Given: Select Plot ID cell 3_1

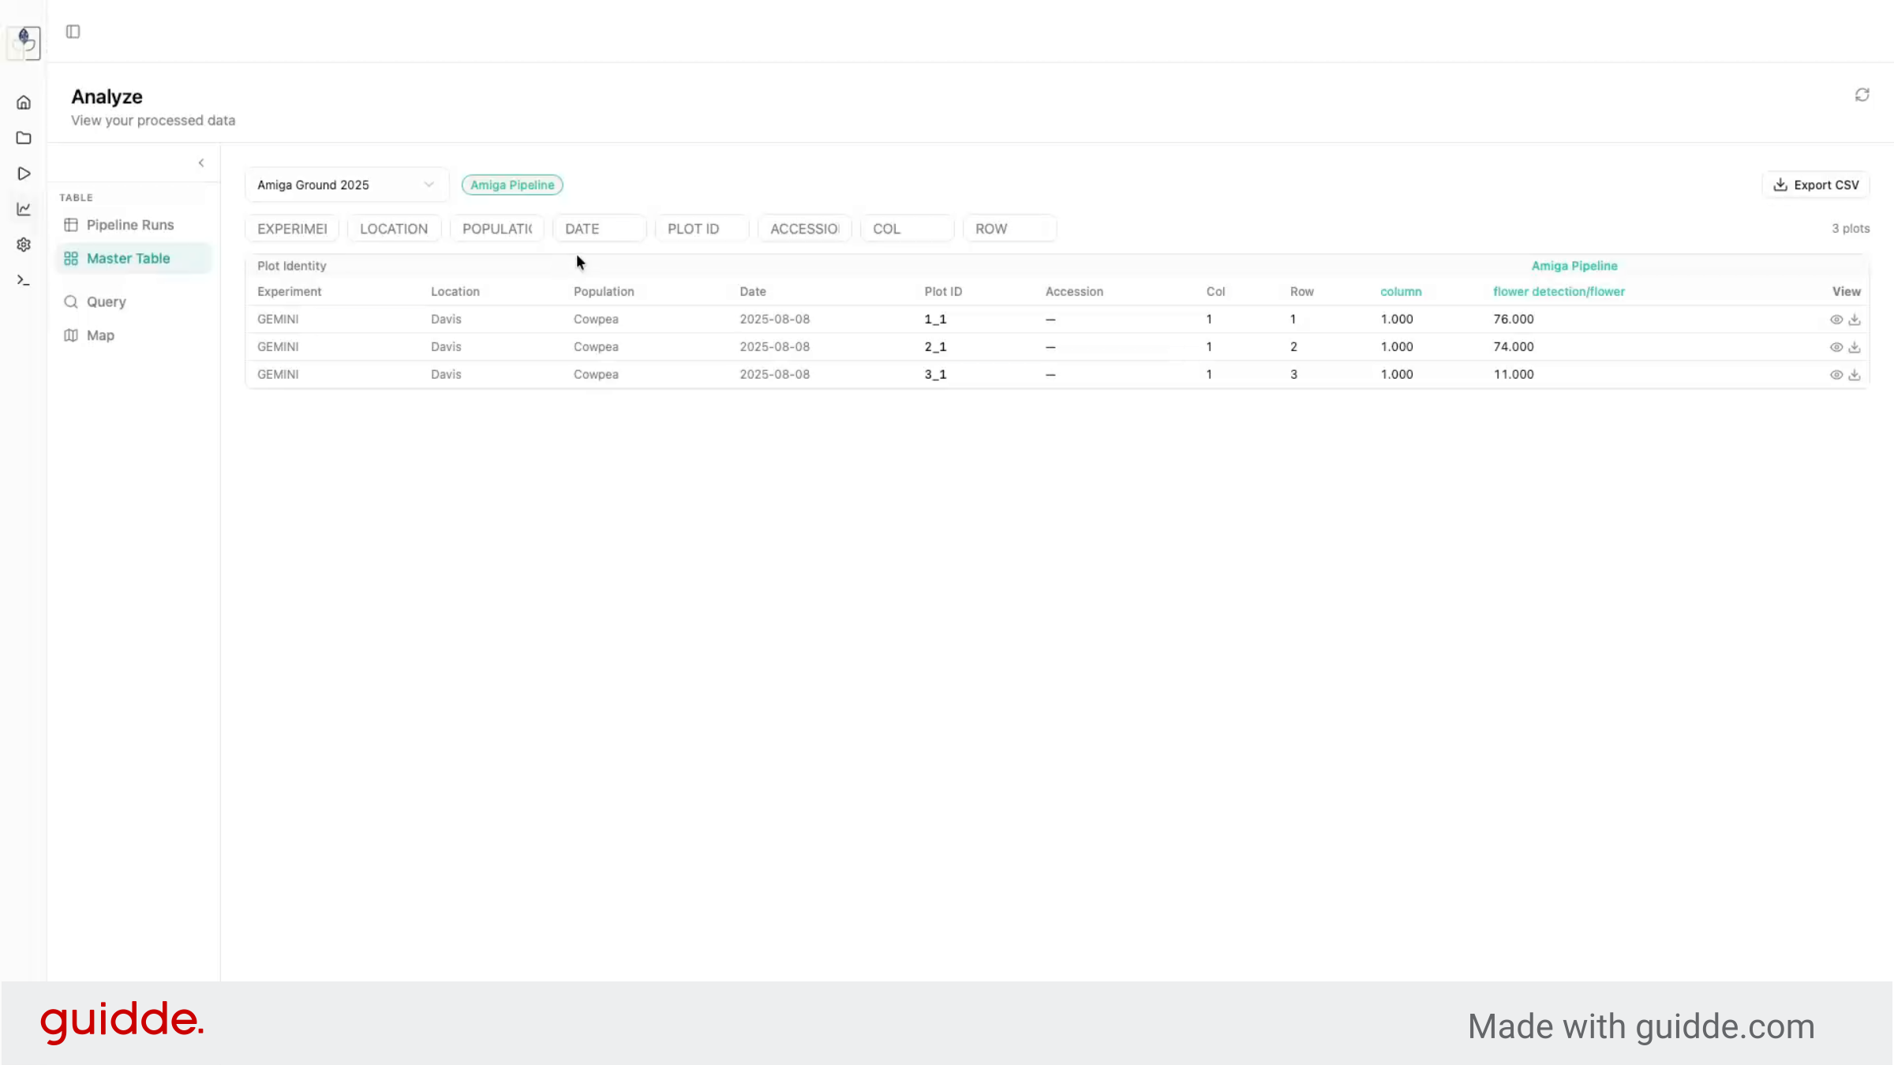Looking at the screenshot, I should 935,374.
